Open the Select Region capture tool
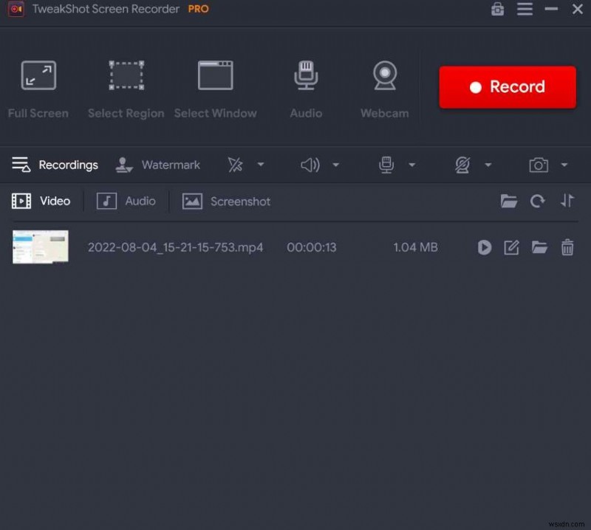 pyautogui.click(x=126, y=81)
